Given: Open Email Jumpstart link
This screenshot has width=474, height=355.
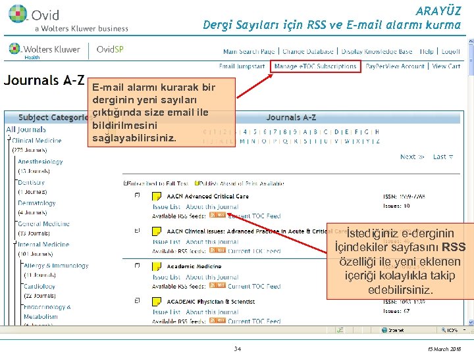Looking at the screenshot, I should 242,66.
